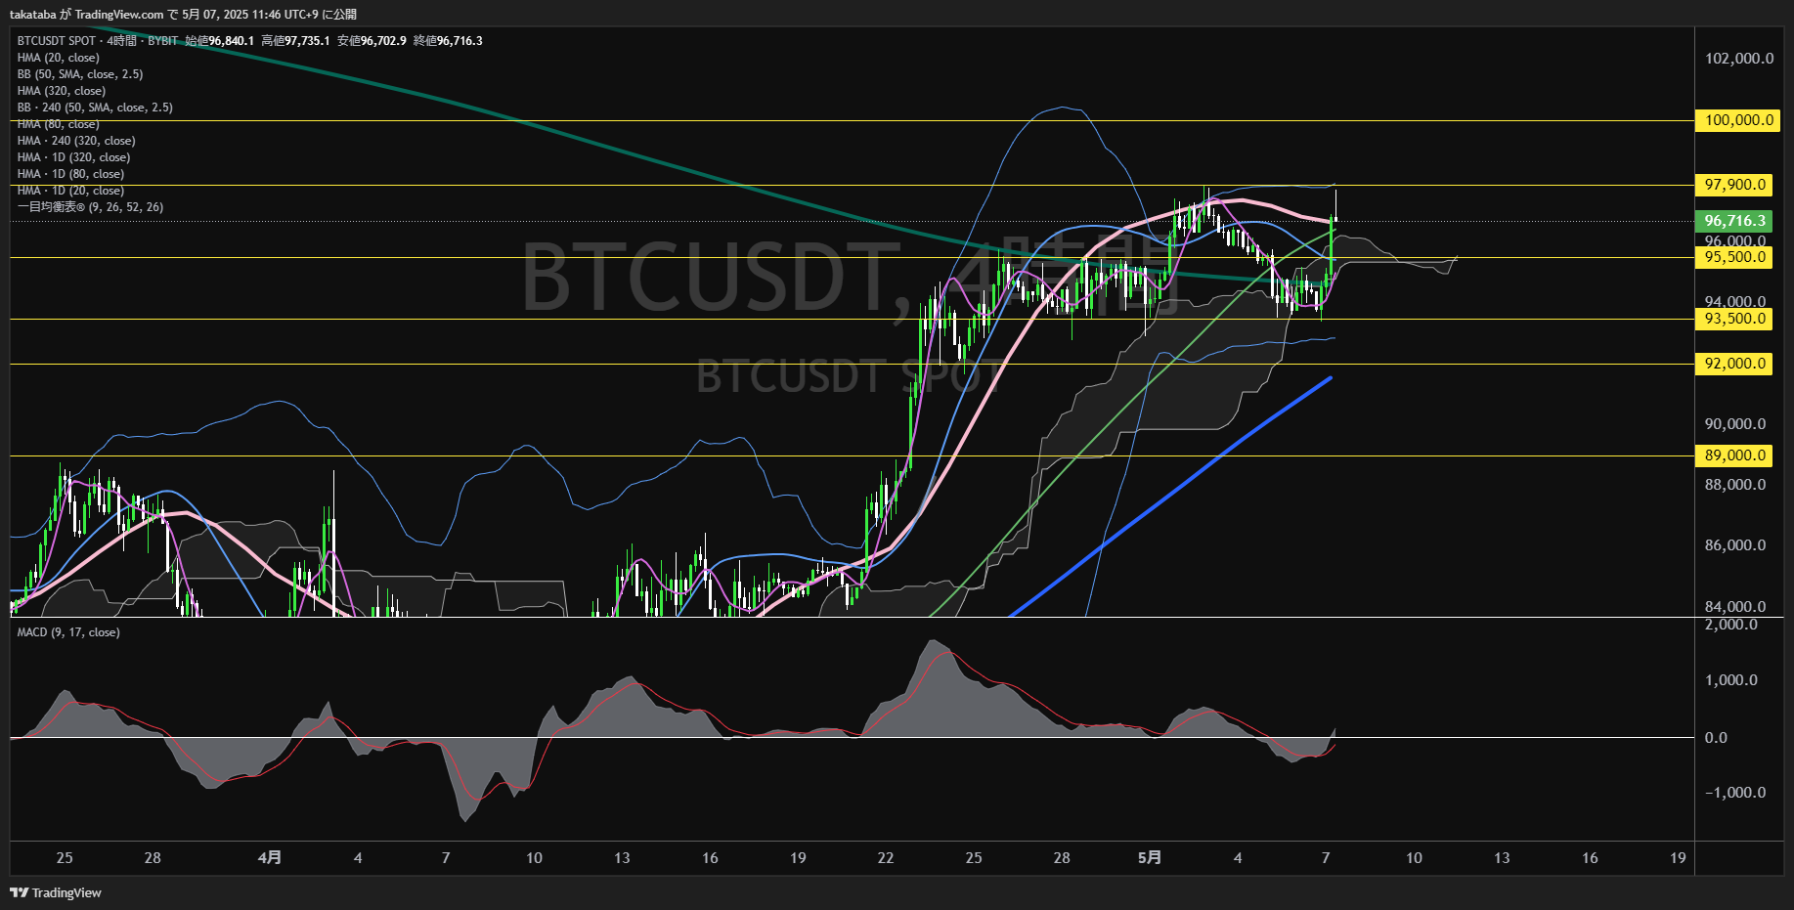The height and width of the screenshot is (910, 1794).
Task: Click the yellow 100,000.0 price label
Action: [x=1737, y=120]
